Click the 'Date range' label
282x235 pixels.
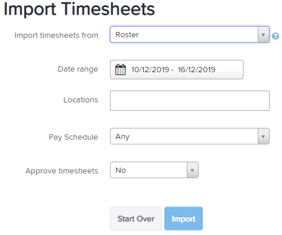[78, 69]
